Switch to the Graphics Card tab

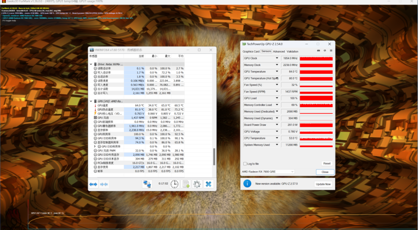251,51
